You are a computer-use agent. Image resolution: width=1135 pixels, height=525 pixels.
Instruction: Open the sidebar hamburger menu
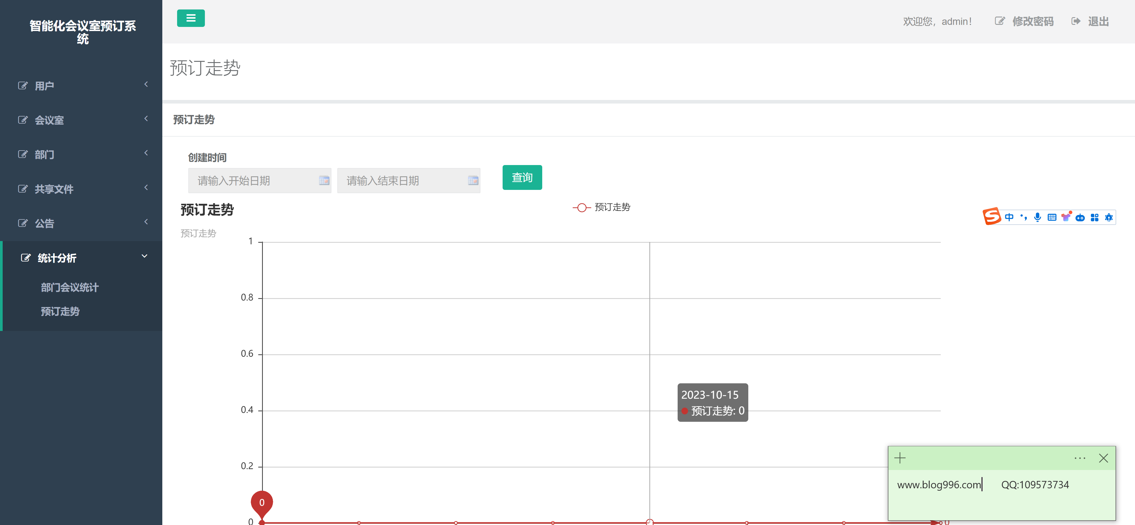coord(190,18)
